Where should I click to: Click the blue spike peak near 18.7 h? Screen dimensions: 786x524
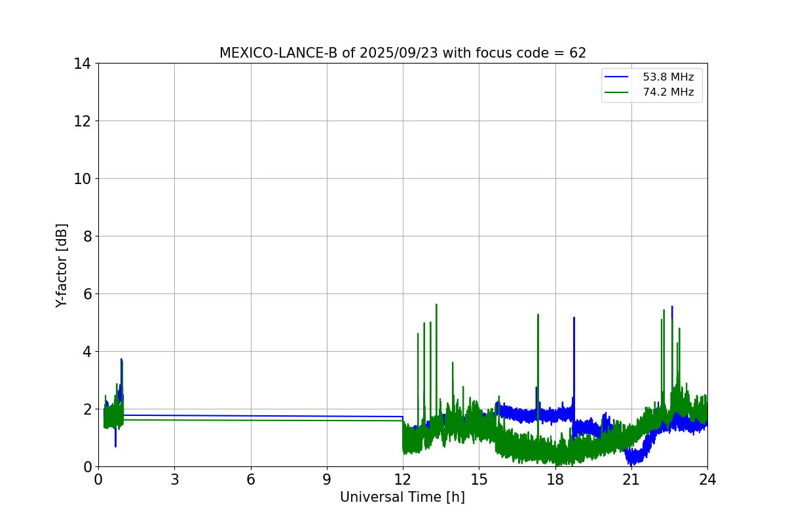(574, 318)
